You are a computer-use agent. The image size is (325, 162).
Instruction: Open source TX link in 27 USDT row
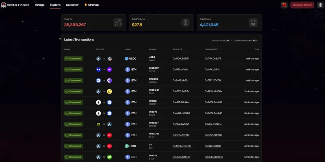(182, 146)
